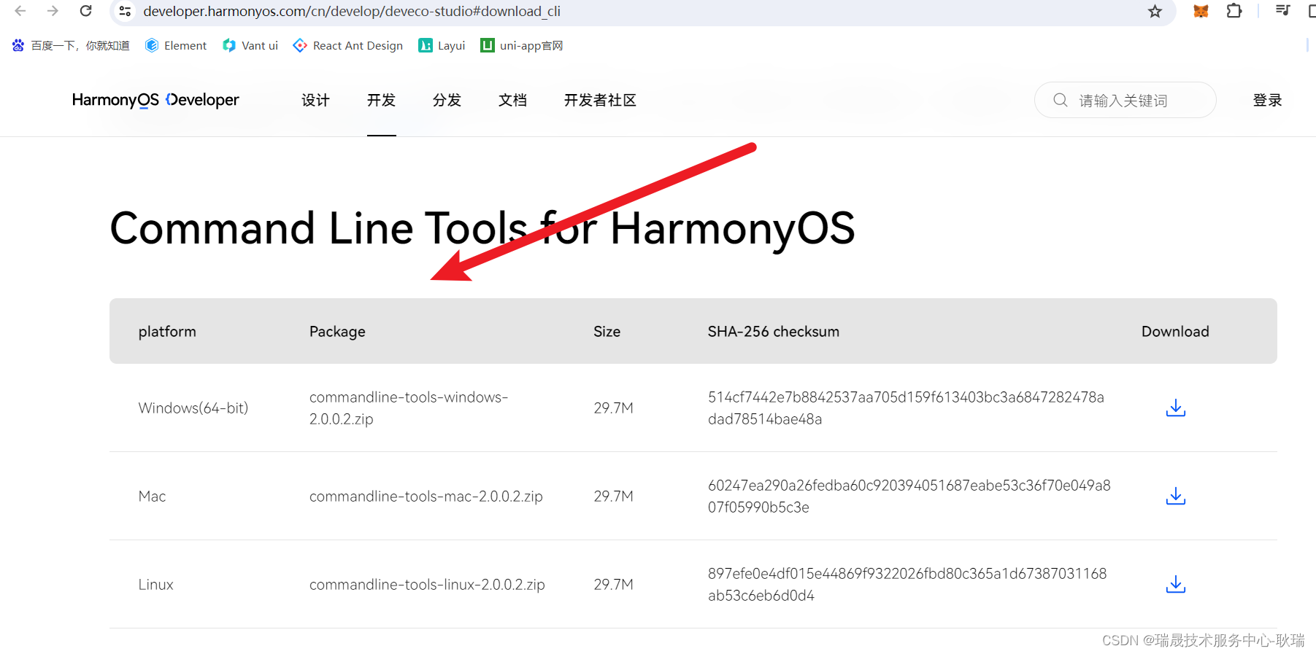The image size is (1316, 654).
Task: Open the Layui bookmark
Action: (442, 45)
